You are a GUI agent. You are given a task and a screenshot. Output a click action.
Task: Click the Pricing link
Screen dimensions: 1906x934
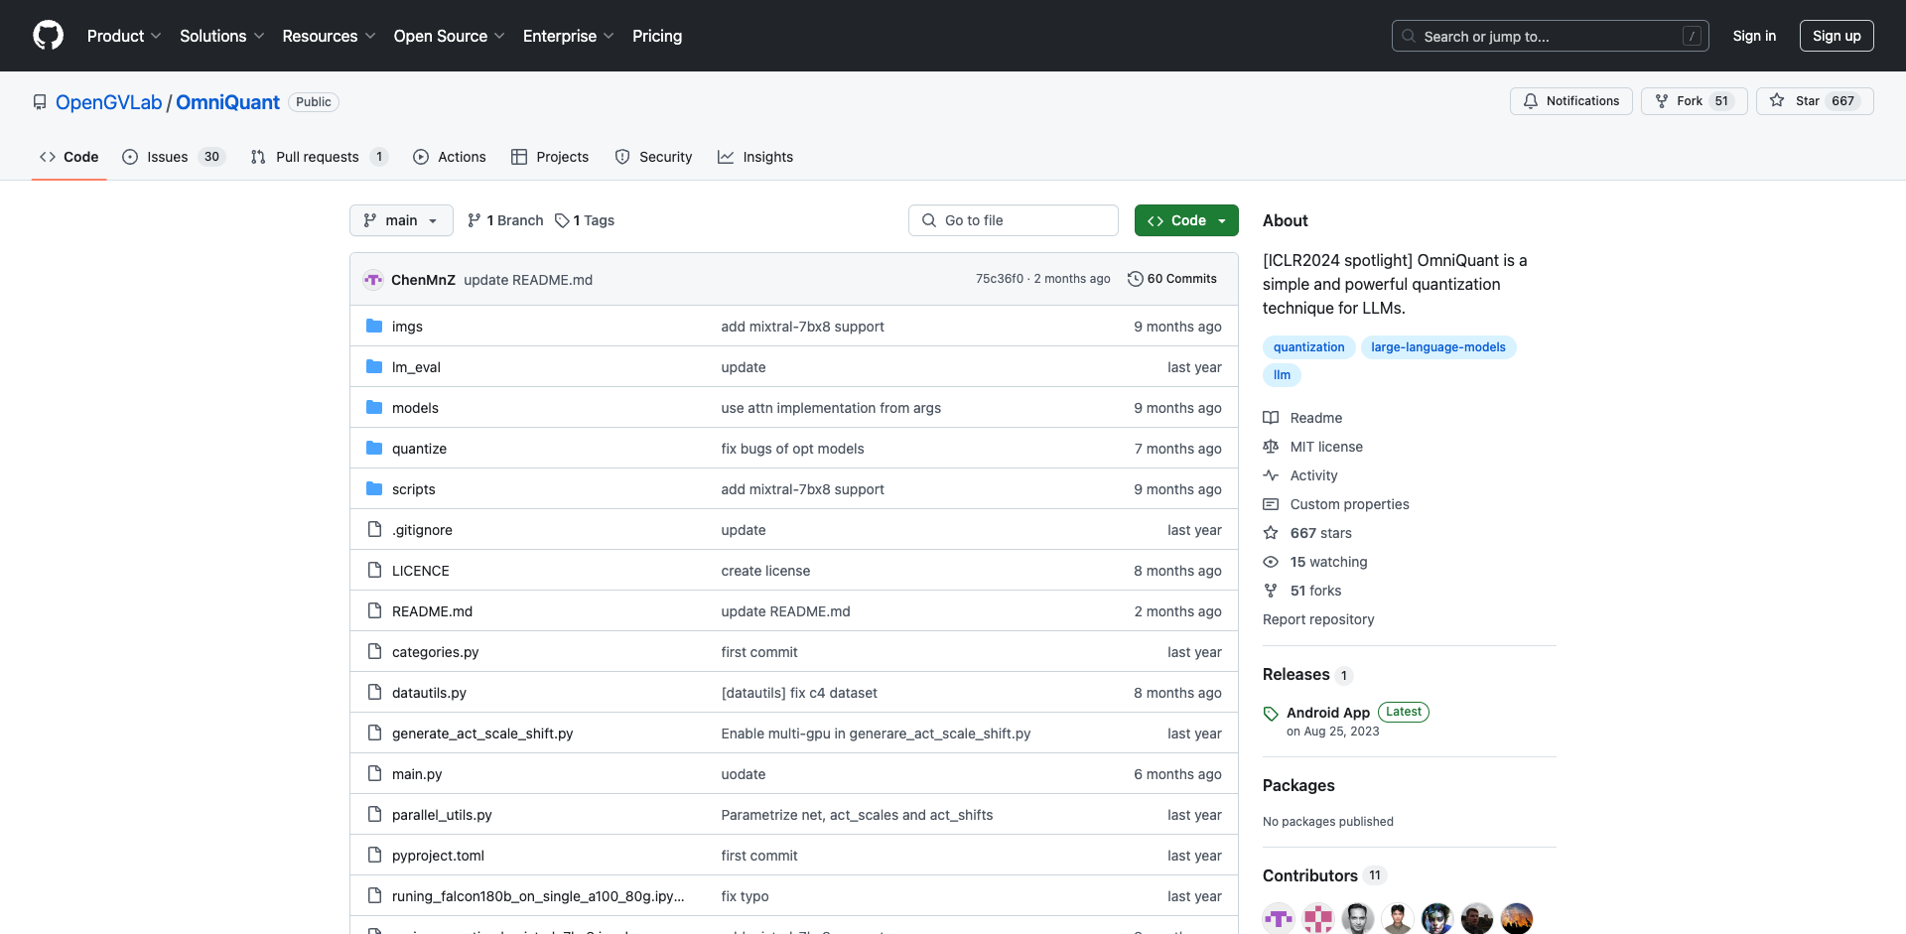click(657, 36)
